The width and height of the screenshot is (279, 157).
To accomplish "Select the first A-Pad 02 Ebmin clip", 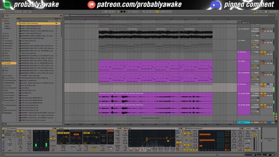I will [113, 34].
